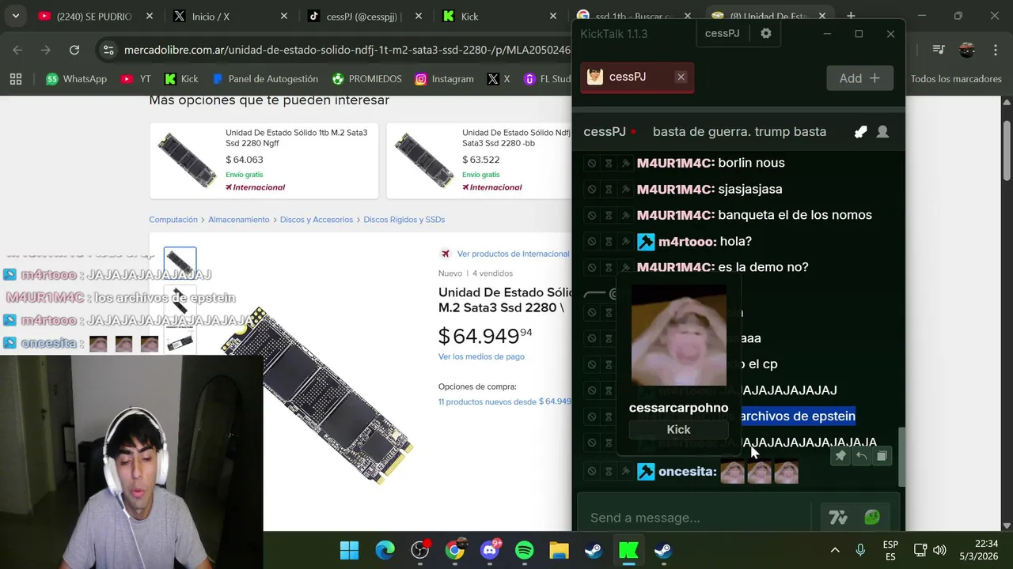
Task: Open chatters list icon in chat header
Action: click(x=882, y=132)
